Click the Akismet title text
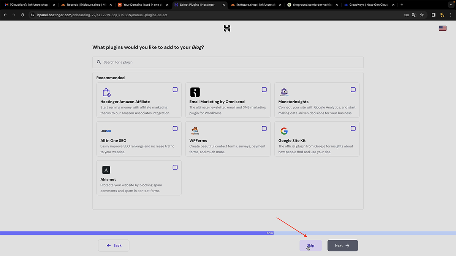This screenshot has height=256, width=456. (x=108, y=179)
